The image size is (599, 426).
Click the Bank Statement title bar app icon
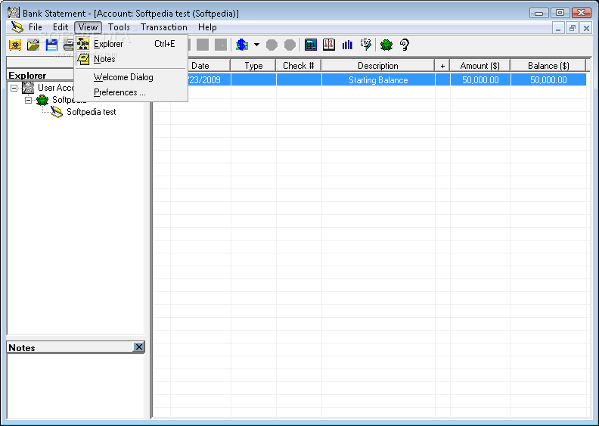point(14,13)
